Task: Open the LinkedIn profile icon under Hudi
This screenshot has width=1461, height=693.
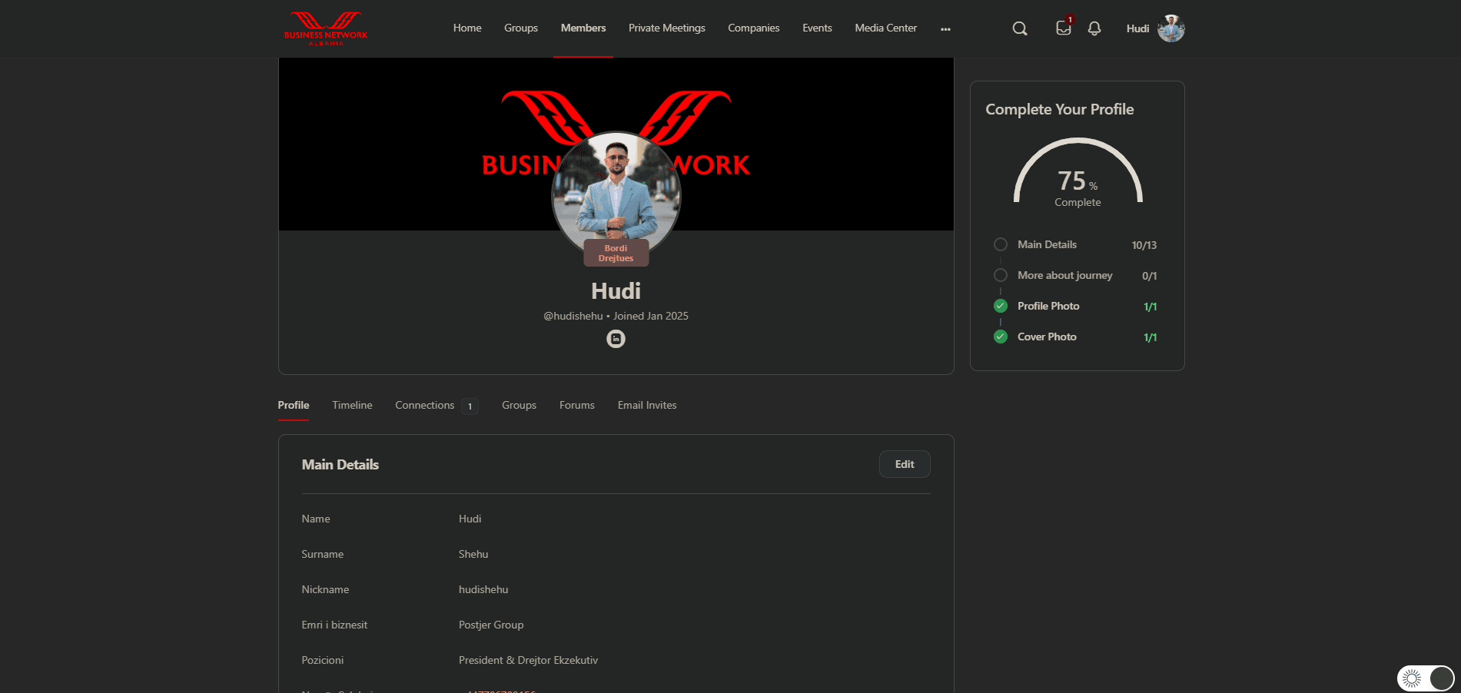Action: point(616,339)
